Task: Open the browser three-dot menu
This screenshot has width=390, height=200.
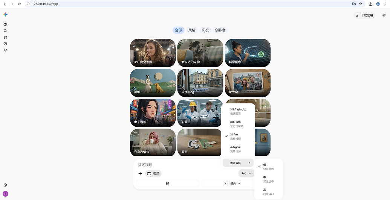Action: point(385,4)
